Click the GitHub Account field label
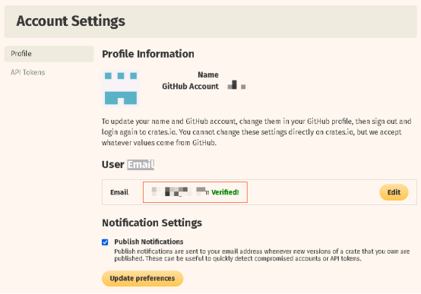This screenshot has height=294, width=421. click(191, 86)
